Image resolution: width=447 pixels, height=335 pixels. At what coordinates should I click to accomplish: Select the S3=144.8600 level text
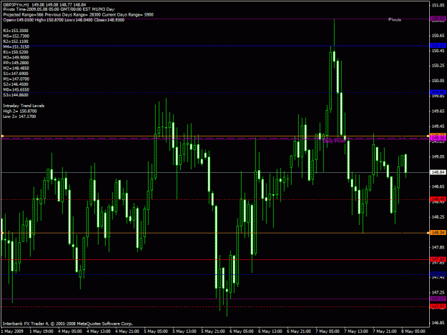tap(16, 95)
